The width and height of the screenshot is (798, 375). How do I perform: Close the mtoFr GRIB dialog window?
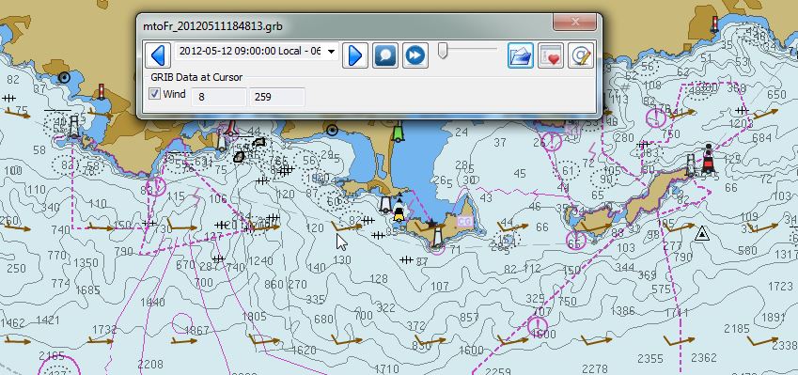coord(575,22)
